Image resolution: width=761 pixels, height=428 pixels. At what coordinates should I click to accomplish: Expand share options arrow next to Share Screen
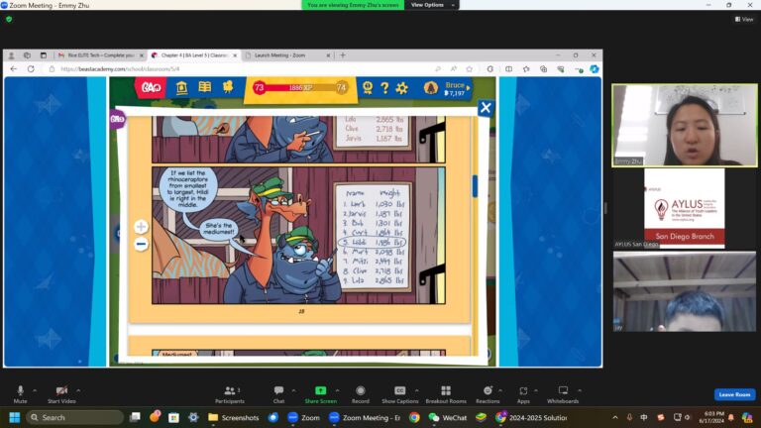(x=337, y=390)
